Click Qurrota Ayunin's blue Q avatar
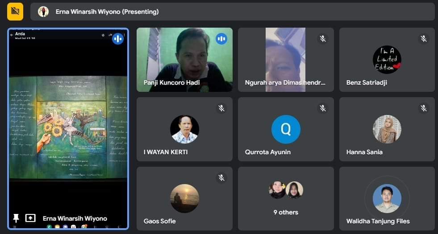The height and width of the screenshot is (234, 438). pos(286,129)
